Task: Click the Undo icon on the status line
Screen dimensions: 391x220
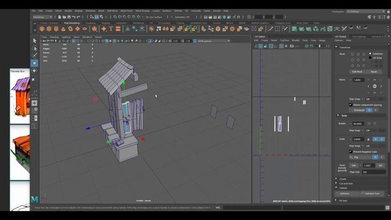Action: (73, 17)
